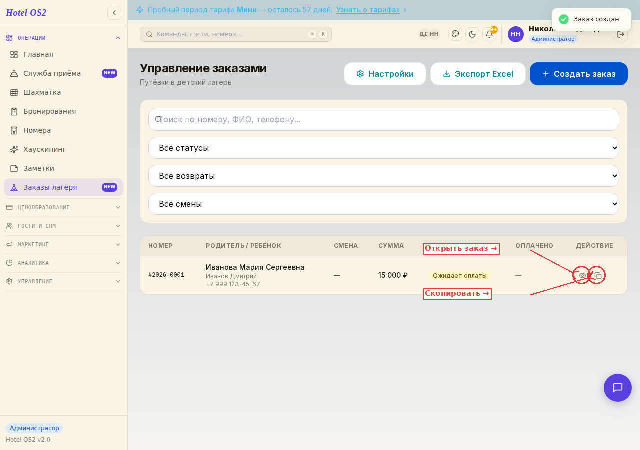Open Заметки section
Screen dimensions: 640x450
[63, 168]
